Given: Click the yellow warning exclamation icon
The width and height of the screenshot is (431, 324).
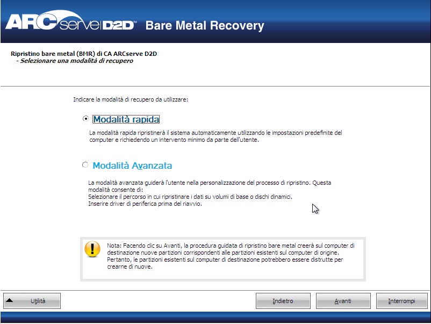Looking at the screenshot, I should (x=92, y=249).
